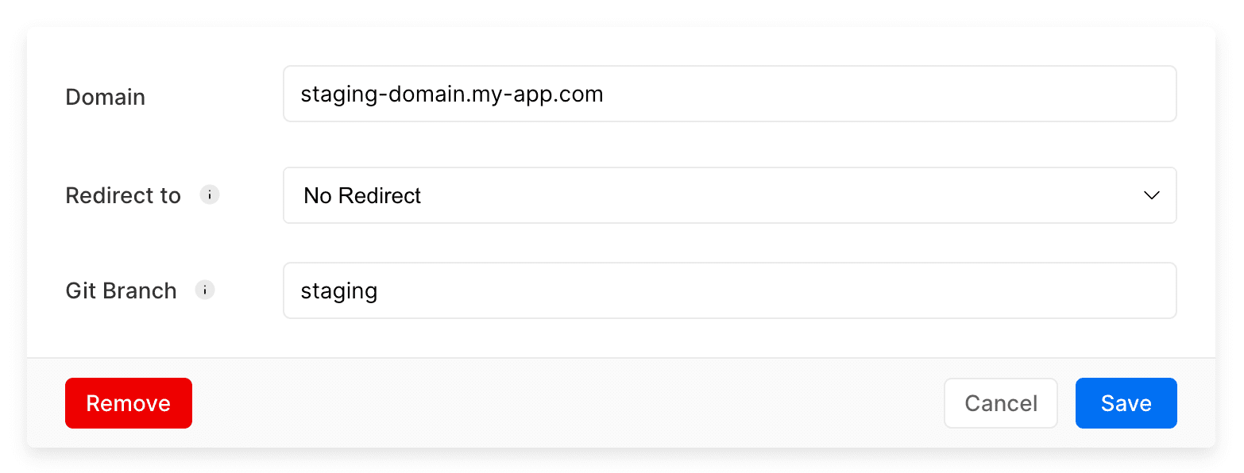Screen dimensions: 1244x473
Task: View help via the Git Branch info bubble
Action: click(205, 290)
